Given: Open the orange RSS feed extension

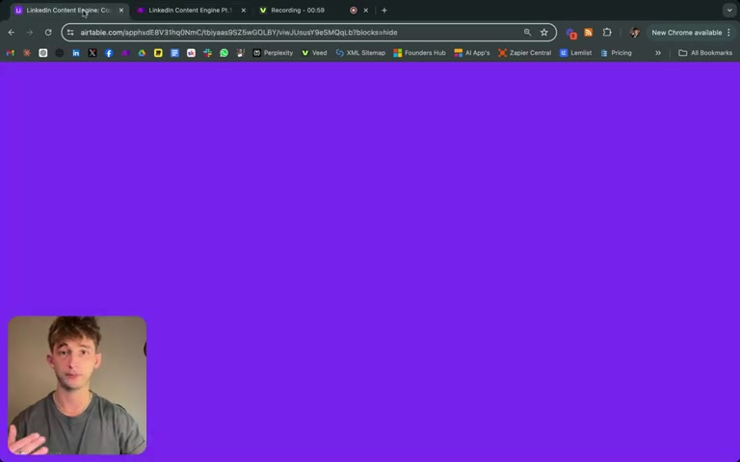Looking at the screenshot, I should point(588,33).
